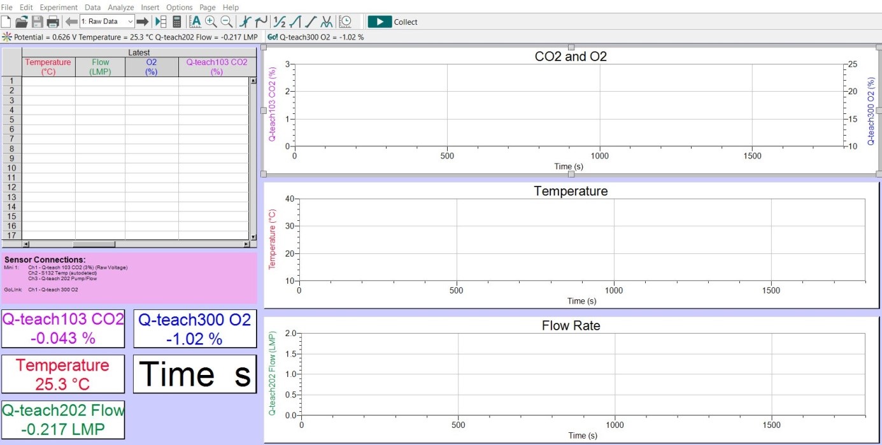Autoscale the graph with the A icon
The height and width of the screenshot is (445, 882).
point(196,22)
